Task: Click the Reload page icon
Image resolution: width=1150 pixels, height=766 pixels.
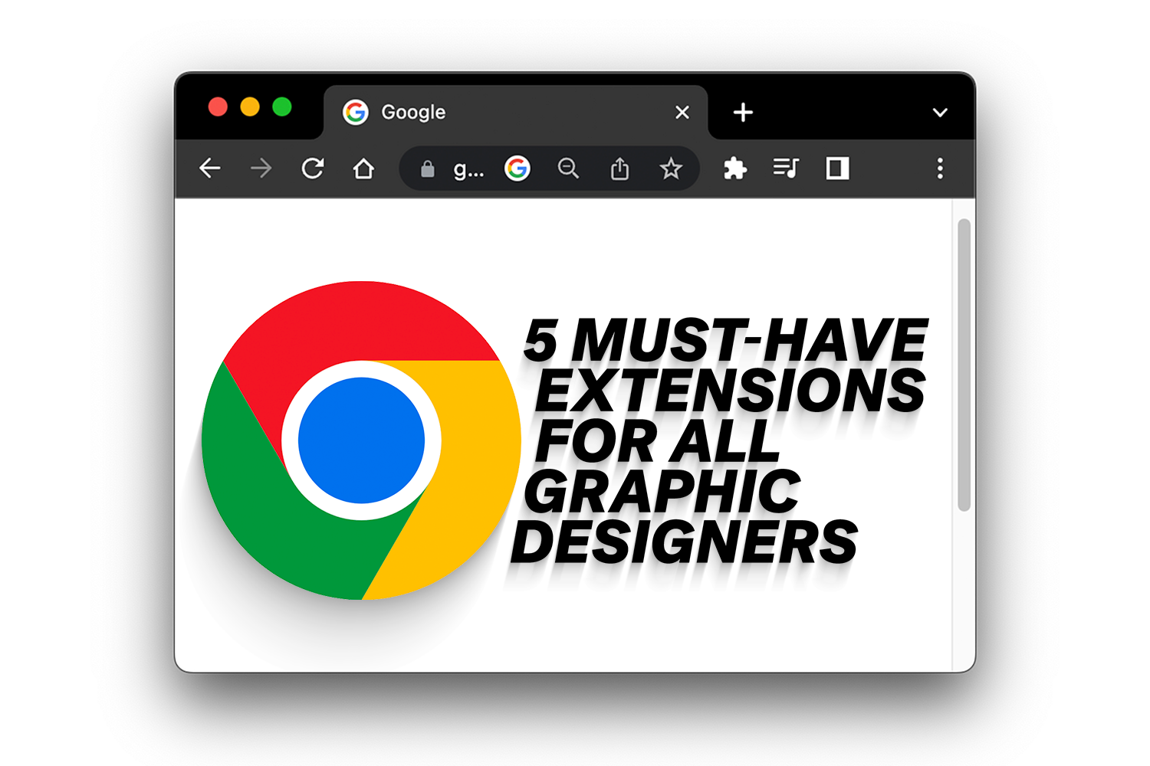Action: 313,169
